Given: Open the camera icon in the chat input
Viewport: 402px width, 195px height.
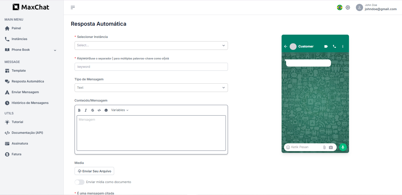Looking at the screenshot, I should [331, 147].
